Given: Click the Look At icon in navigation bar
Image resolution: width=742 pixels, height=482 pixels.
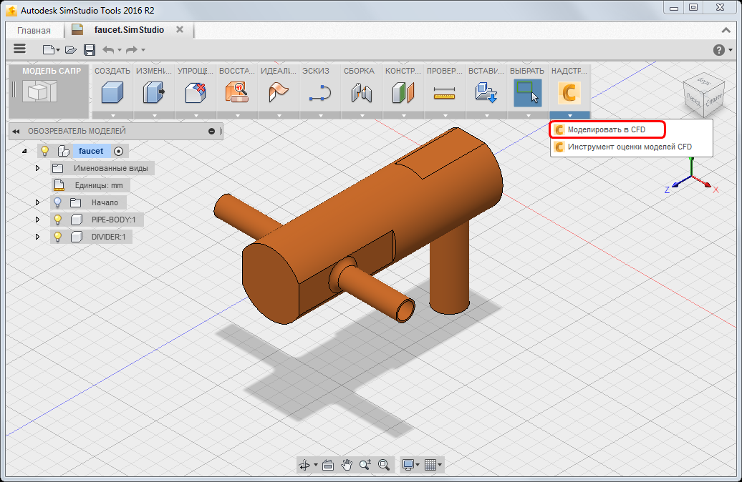Looking at the screenshot, I should click(328, 465).
